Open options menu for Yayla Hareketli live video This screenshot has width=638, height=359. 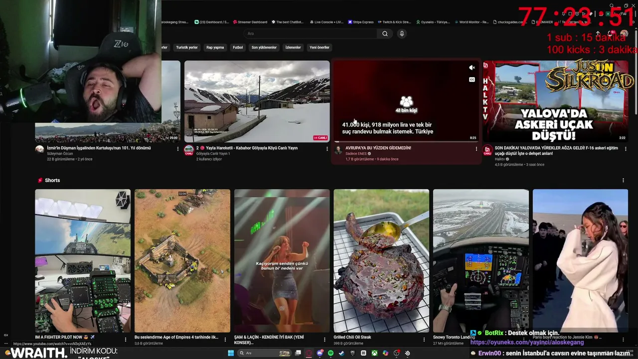coord(327,149)
